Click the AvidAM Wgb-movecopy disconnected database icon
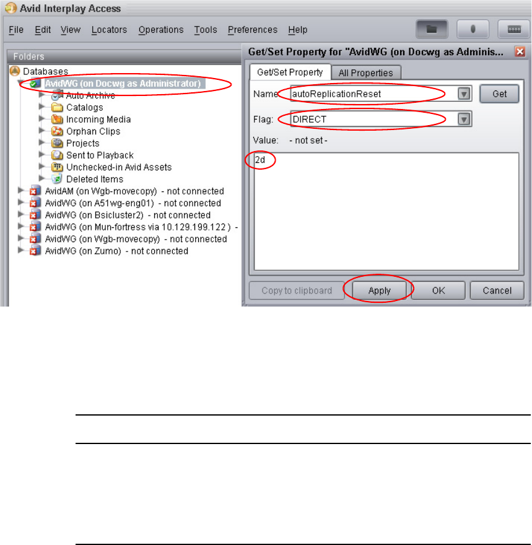 [35, 191]
